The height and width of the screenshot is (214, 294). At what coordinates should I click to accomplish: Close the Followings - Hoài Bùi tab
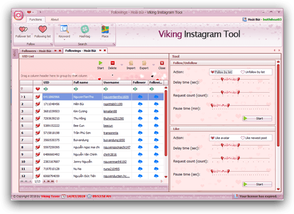pyautogui.click(x=105, y=50)
